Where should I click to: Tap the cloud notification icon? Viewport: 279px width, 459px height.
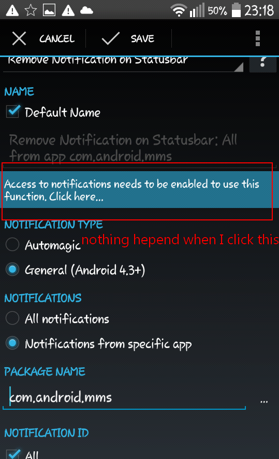click(x=86, y=11)
